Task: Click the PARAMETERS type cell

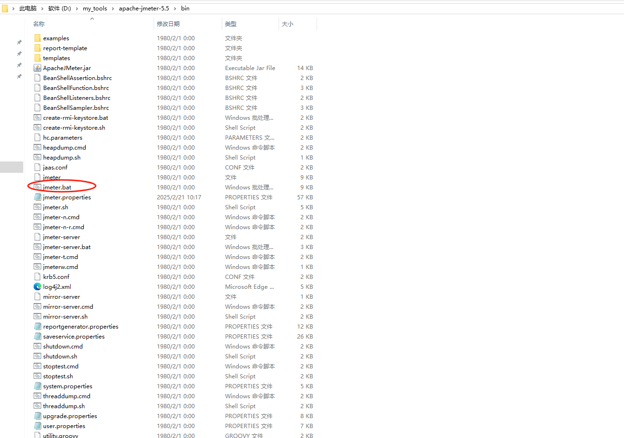Action: coord(250,137)
